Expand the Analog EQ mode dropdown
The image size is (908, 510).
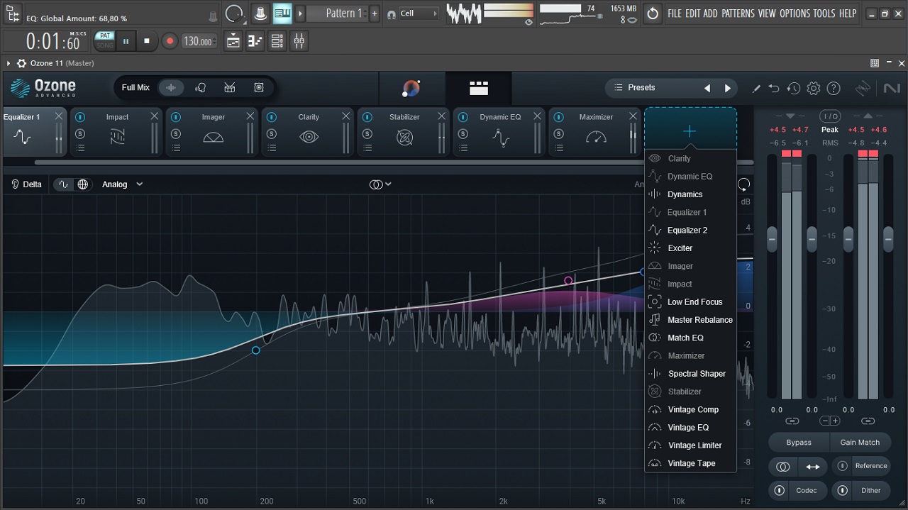tap(122, 184)
